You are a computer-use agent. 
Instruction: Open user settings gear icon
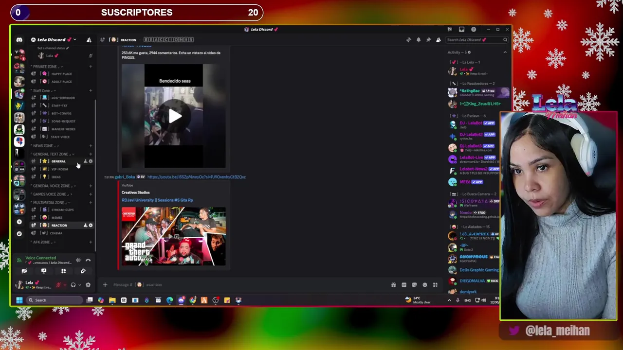[88, 285]
